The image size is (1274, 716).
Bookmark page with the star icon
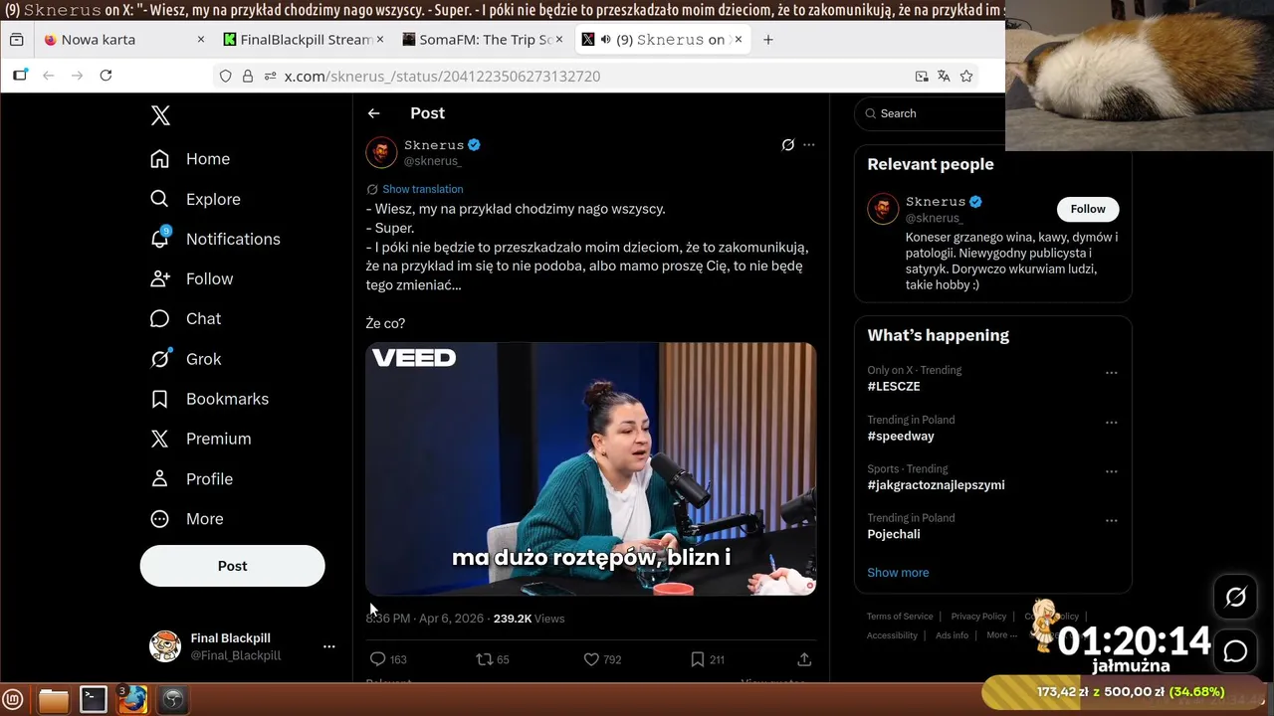(x=966, y=76)
